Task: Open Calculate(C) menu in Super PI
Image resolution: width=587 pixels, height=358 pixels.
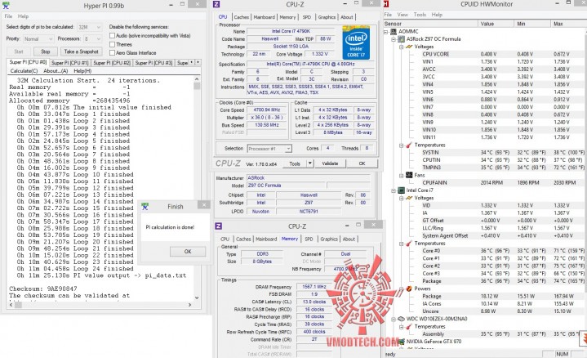Action: (x=24, y=71)
